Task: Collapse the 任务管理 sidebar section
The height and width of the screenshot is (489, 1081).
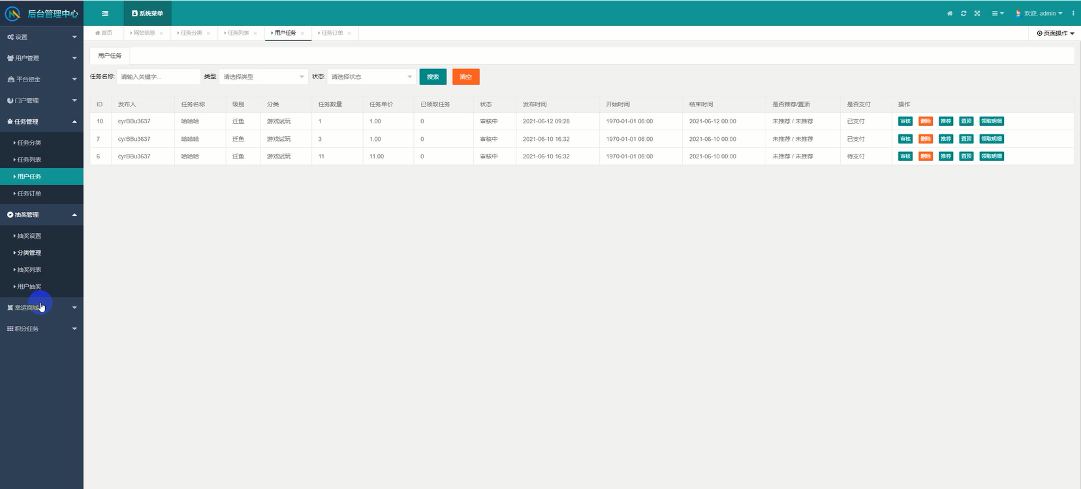Action: click(x=41, y=122)
